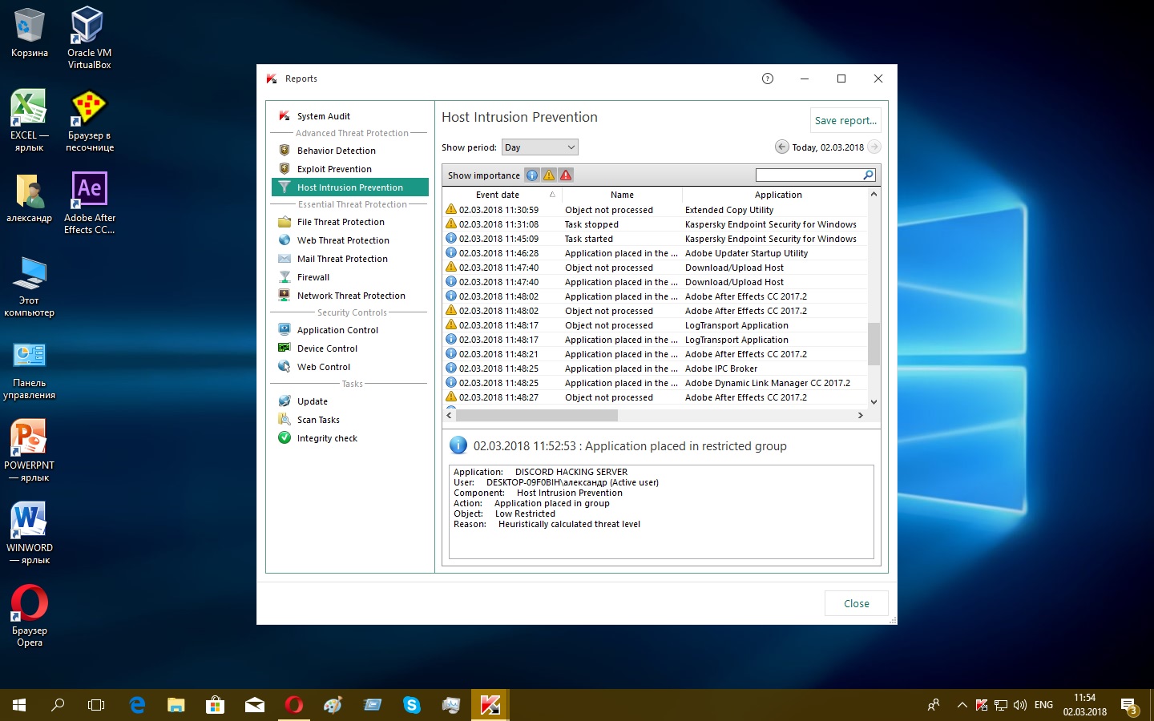Open the Firewall report section
This screenshot has height=721, width=1154.
coord(313,277)
